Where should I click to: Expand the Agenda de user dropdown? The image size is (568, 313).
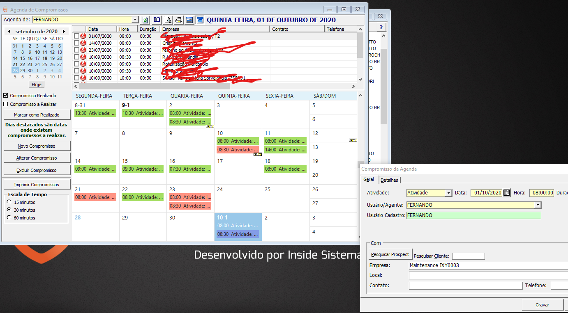[135, 20]
